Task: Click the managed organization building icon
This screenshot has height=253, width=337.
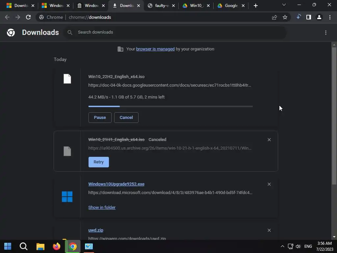Action: click(120, 49)
